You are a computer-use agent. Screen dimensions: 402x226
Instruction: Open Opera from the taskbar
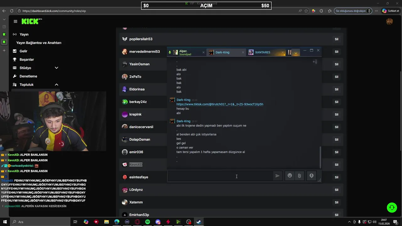(137, 222)
